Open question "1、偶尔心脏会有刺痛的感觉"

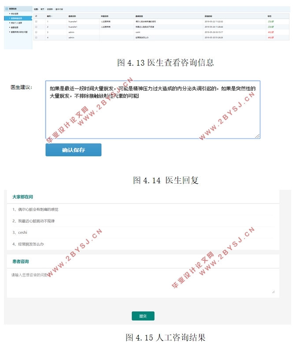[x=35, y=210]
